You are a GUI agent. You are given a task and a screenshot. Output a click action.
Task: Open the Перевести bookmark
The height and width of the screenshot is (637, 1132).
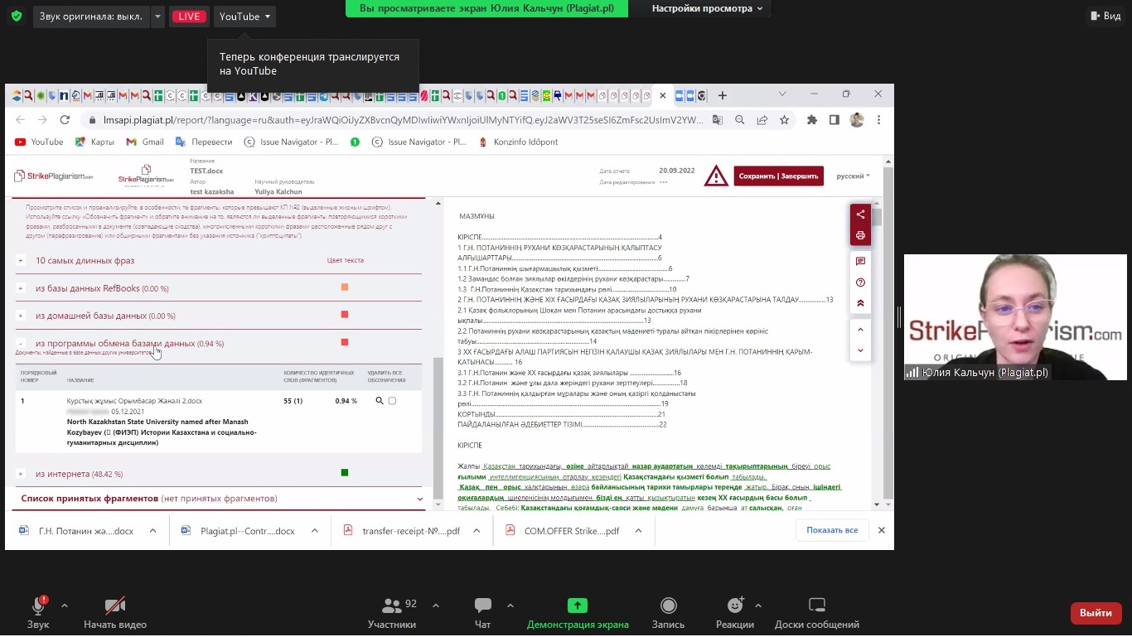coord(204,142)
